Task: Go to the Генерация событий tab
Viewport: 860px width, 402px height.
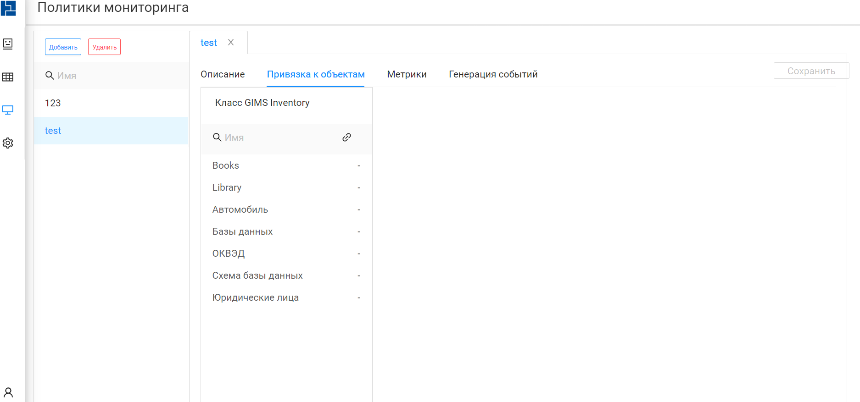Action: click(x=493, y=74)
